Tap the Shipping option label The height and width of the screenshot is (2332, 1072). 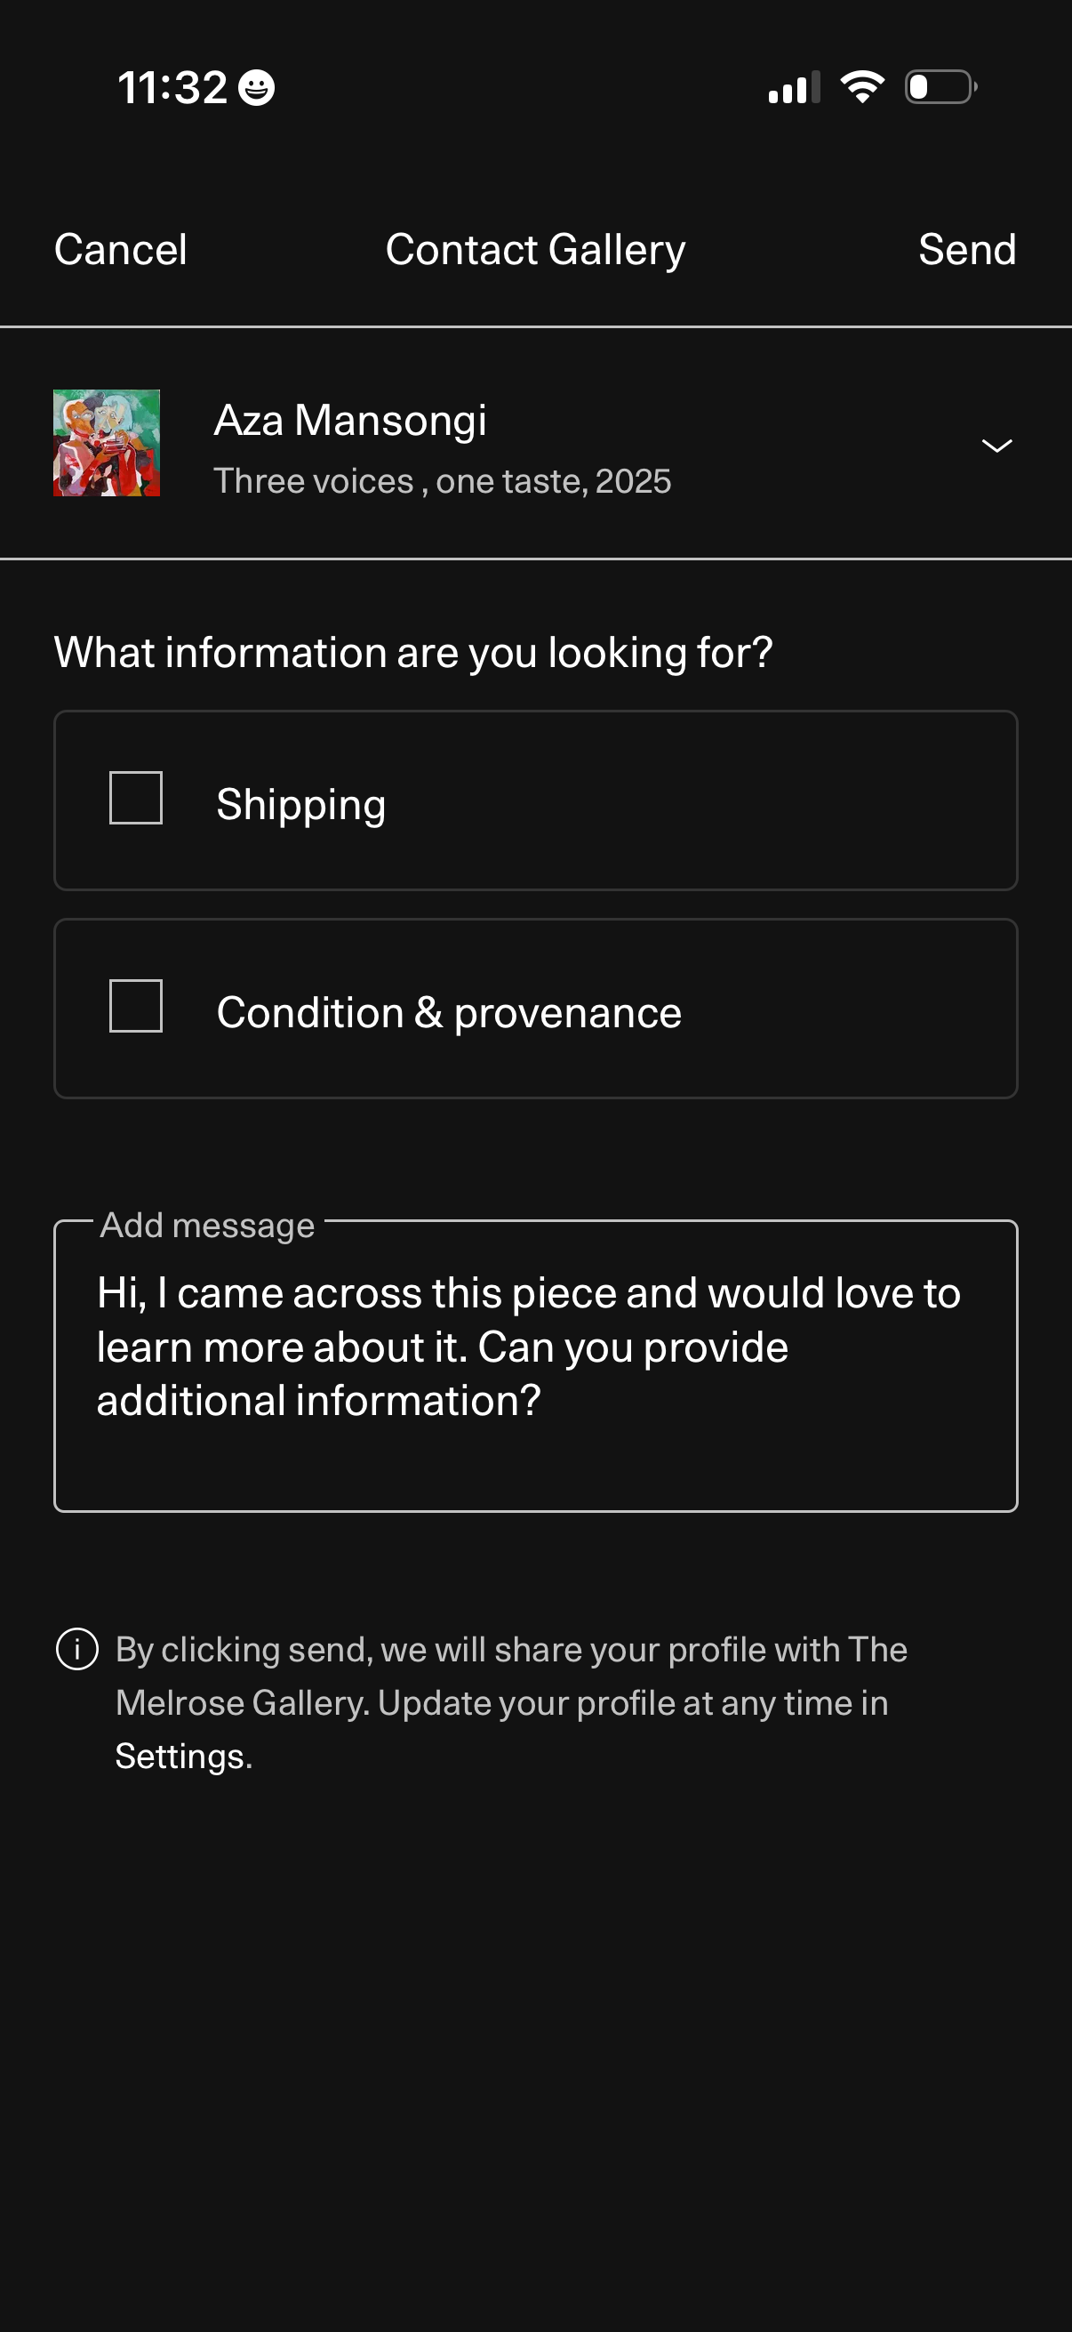click(x=301, y=804)
